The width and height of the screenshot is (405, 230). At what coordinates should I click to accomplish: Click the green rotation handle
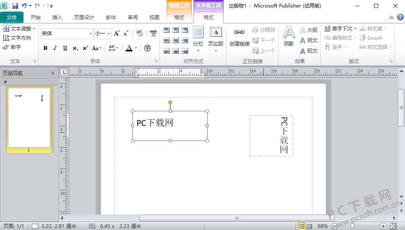pos(170,102)
